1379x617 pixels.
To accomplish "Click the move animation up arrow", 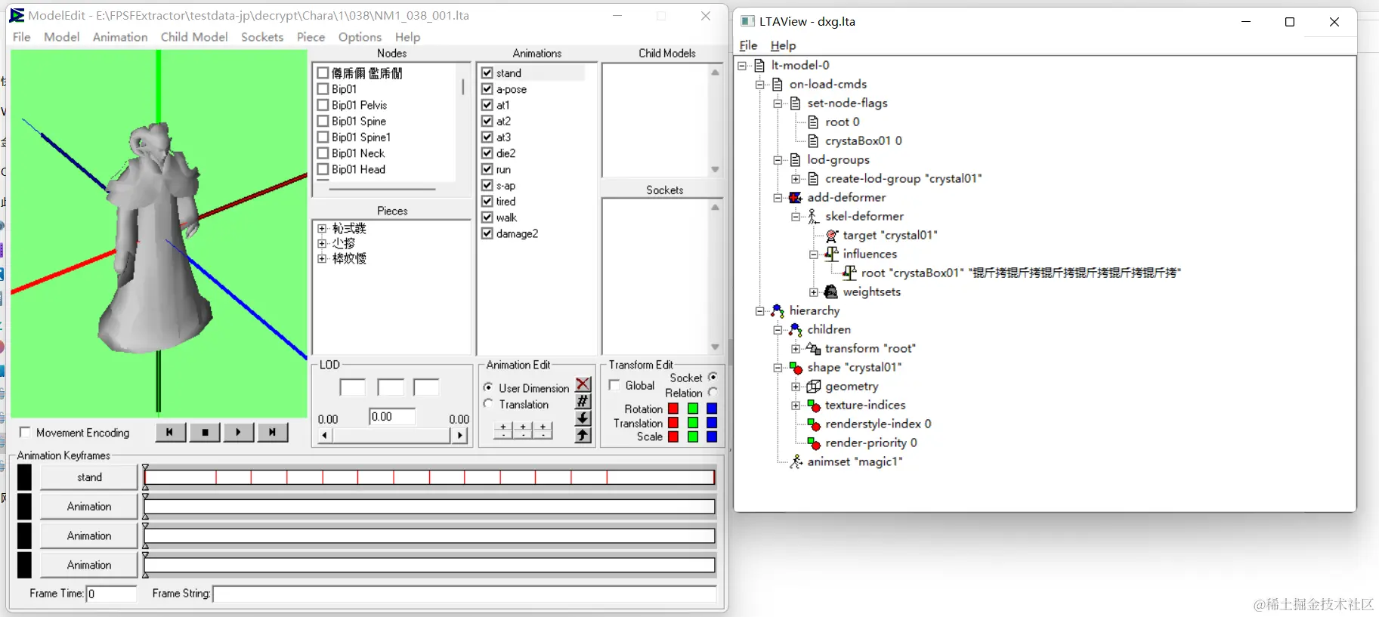I will coord(583,435).
